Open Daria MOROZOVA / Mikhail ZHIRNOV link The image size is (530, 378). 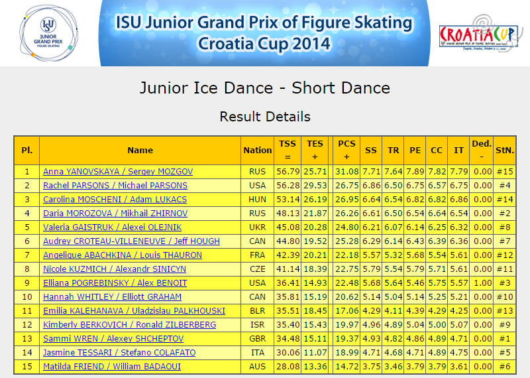tap(115, 213)
